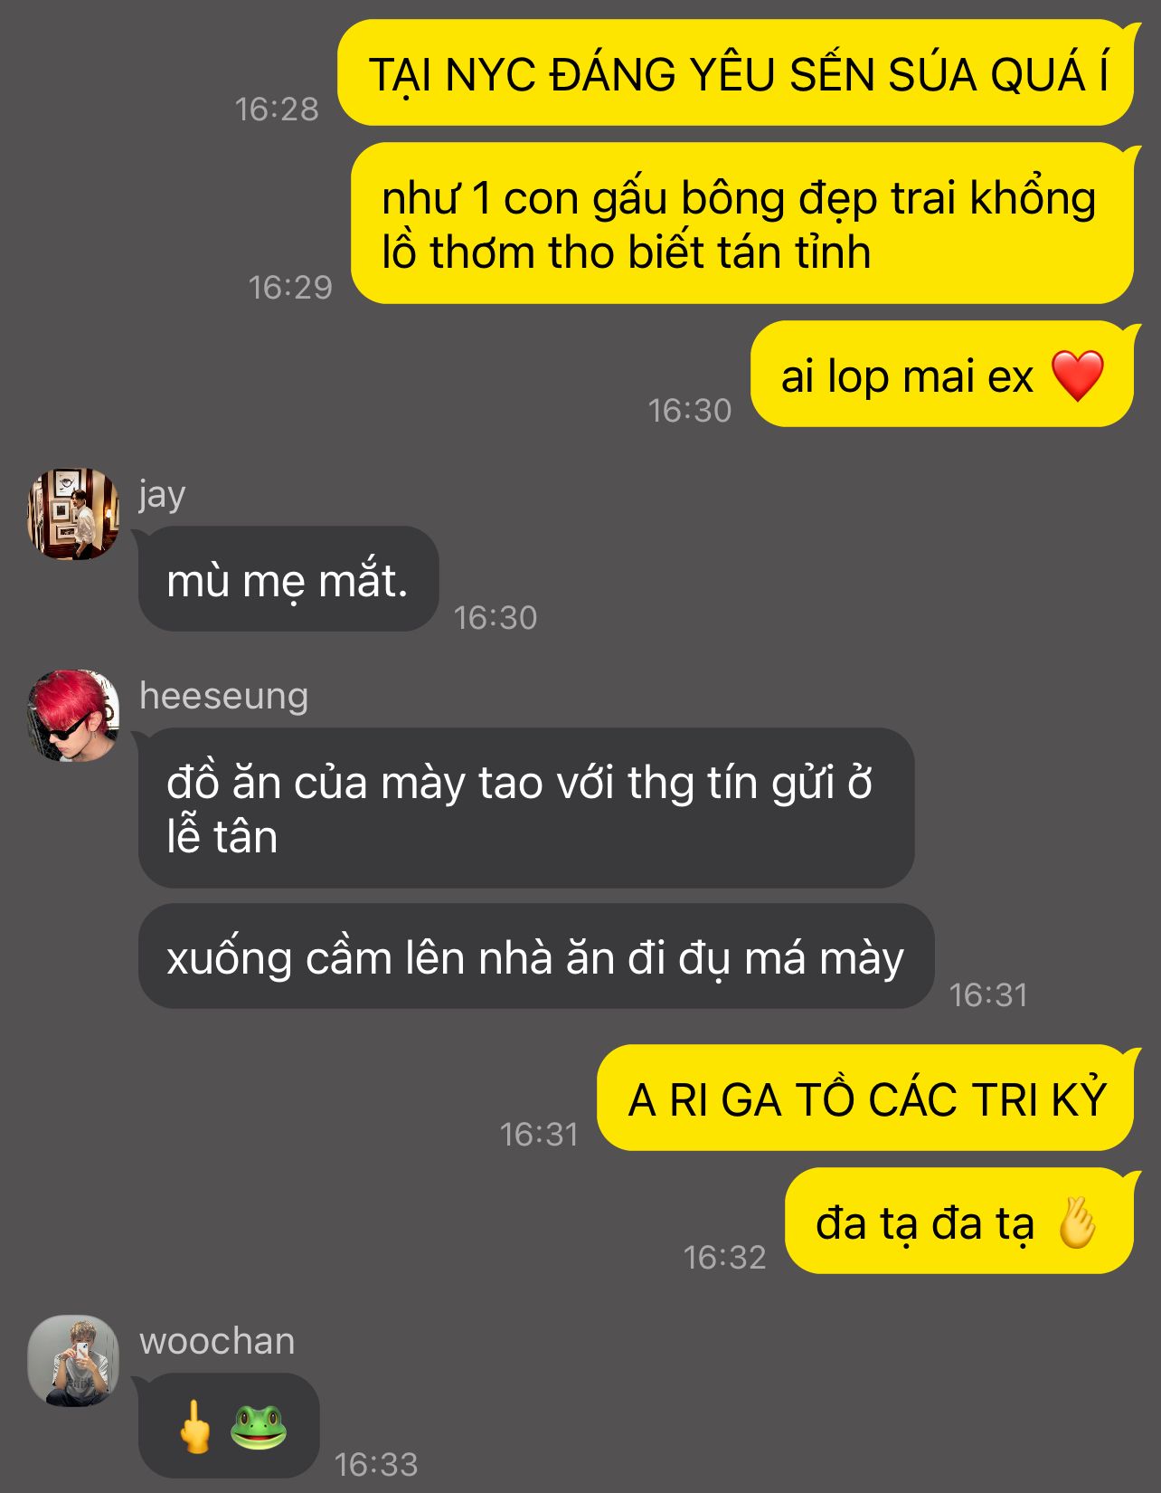Select the 'như 1 con gấu bông' message
The image size is (1161, 1493).
click(742, 223)
